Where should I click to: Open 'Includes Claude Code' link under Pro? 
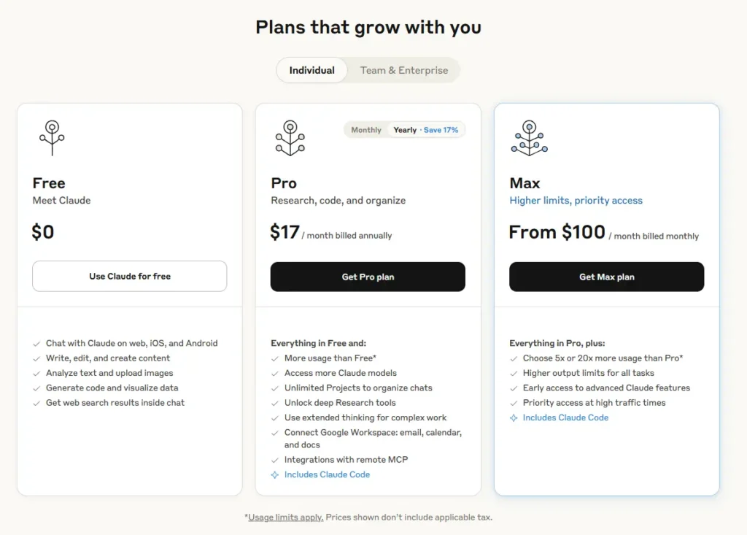tap(327, 475)
